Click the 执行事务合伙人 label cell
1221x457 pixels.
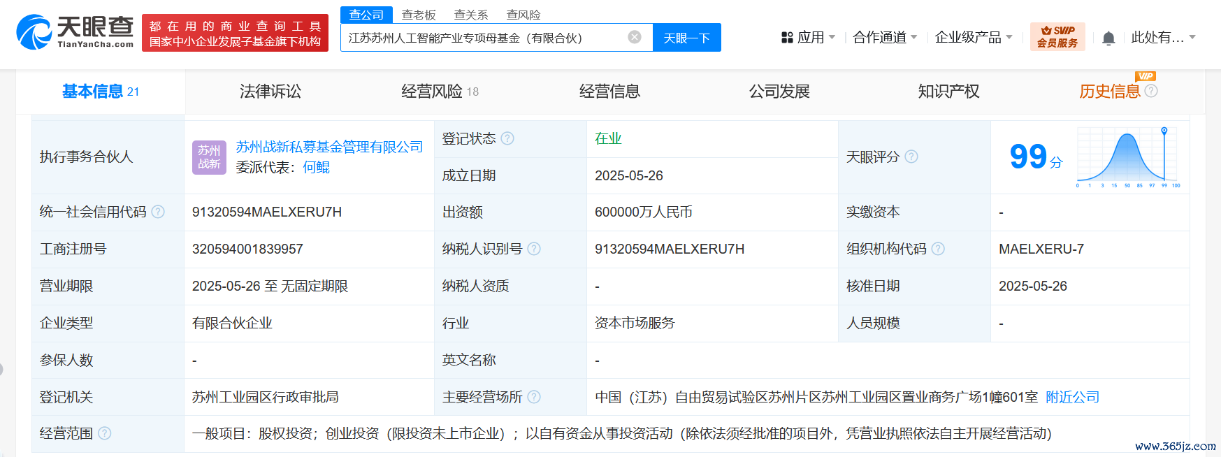tap(108, 157)
